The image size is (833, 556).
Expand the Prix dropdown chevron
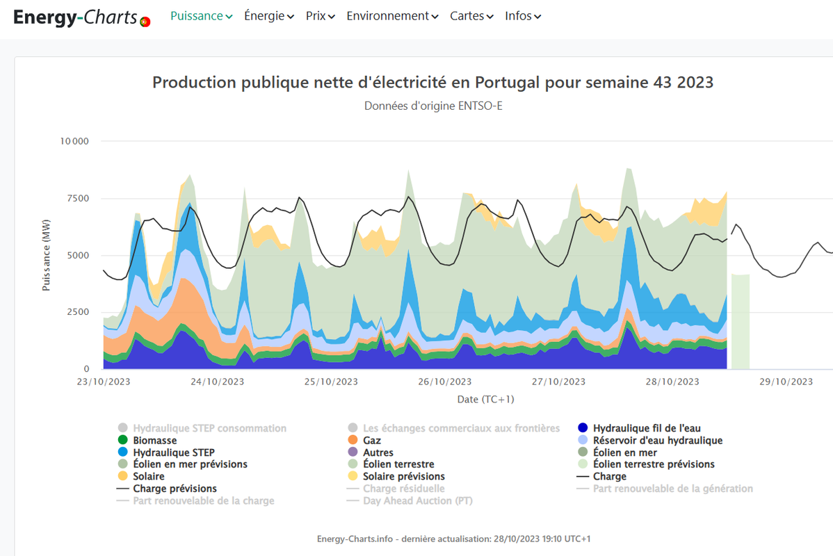[332, 17]
